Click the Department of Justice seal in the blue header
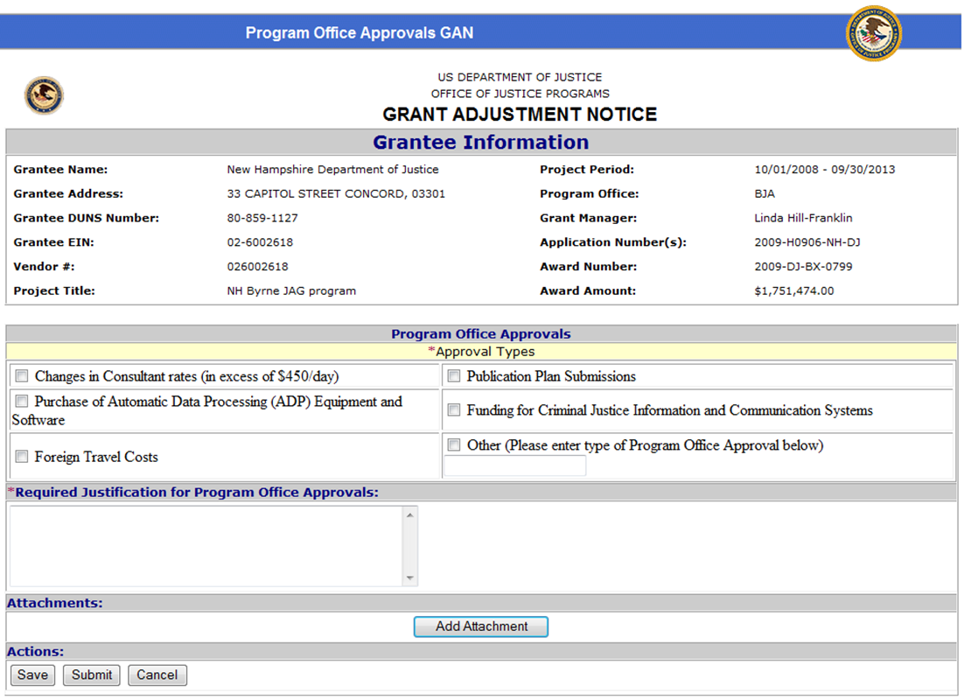The image size is (964, 700). pyautogui.click(x=874, y=33)
